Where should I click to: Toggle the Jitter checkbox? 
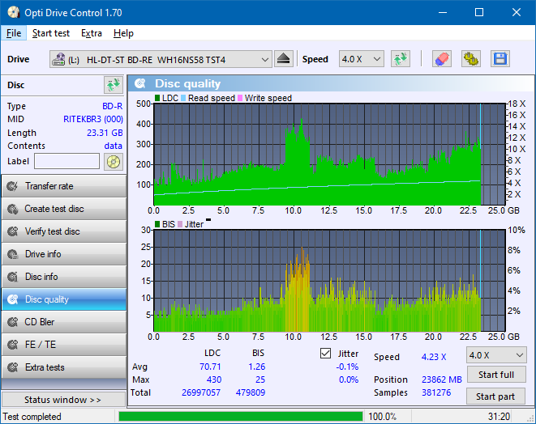click(325, 354)
